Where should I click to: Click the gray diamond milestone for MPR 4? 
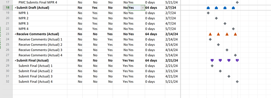[233, 29]
